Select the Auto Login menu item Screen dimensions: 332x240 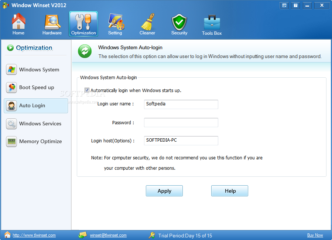coord(36,106)
